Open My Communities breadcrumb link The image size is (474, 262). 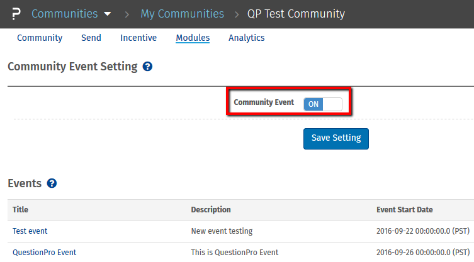coord(182,13)
